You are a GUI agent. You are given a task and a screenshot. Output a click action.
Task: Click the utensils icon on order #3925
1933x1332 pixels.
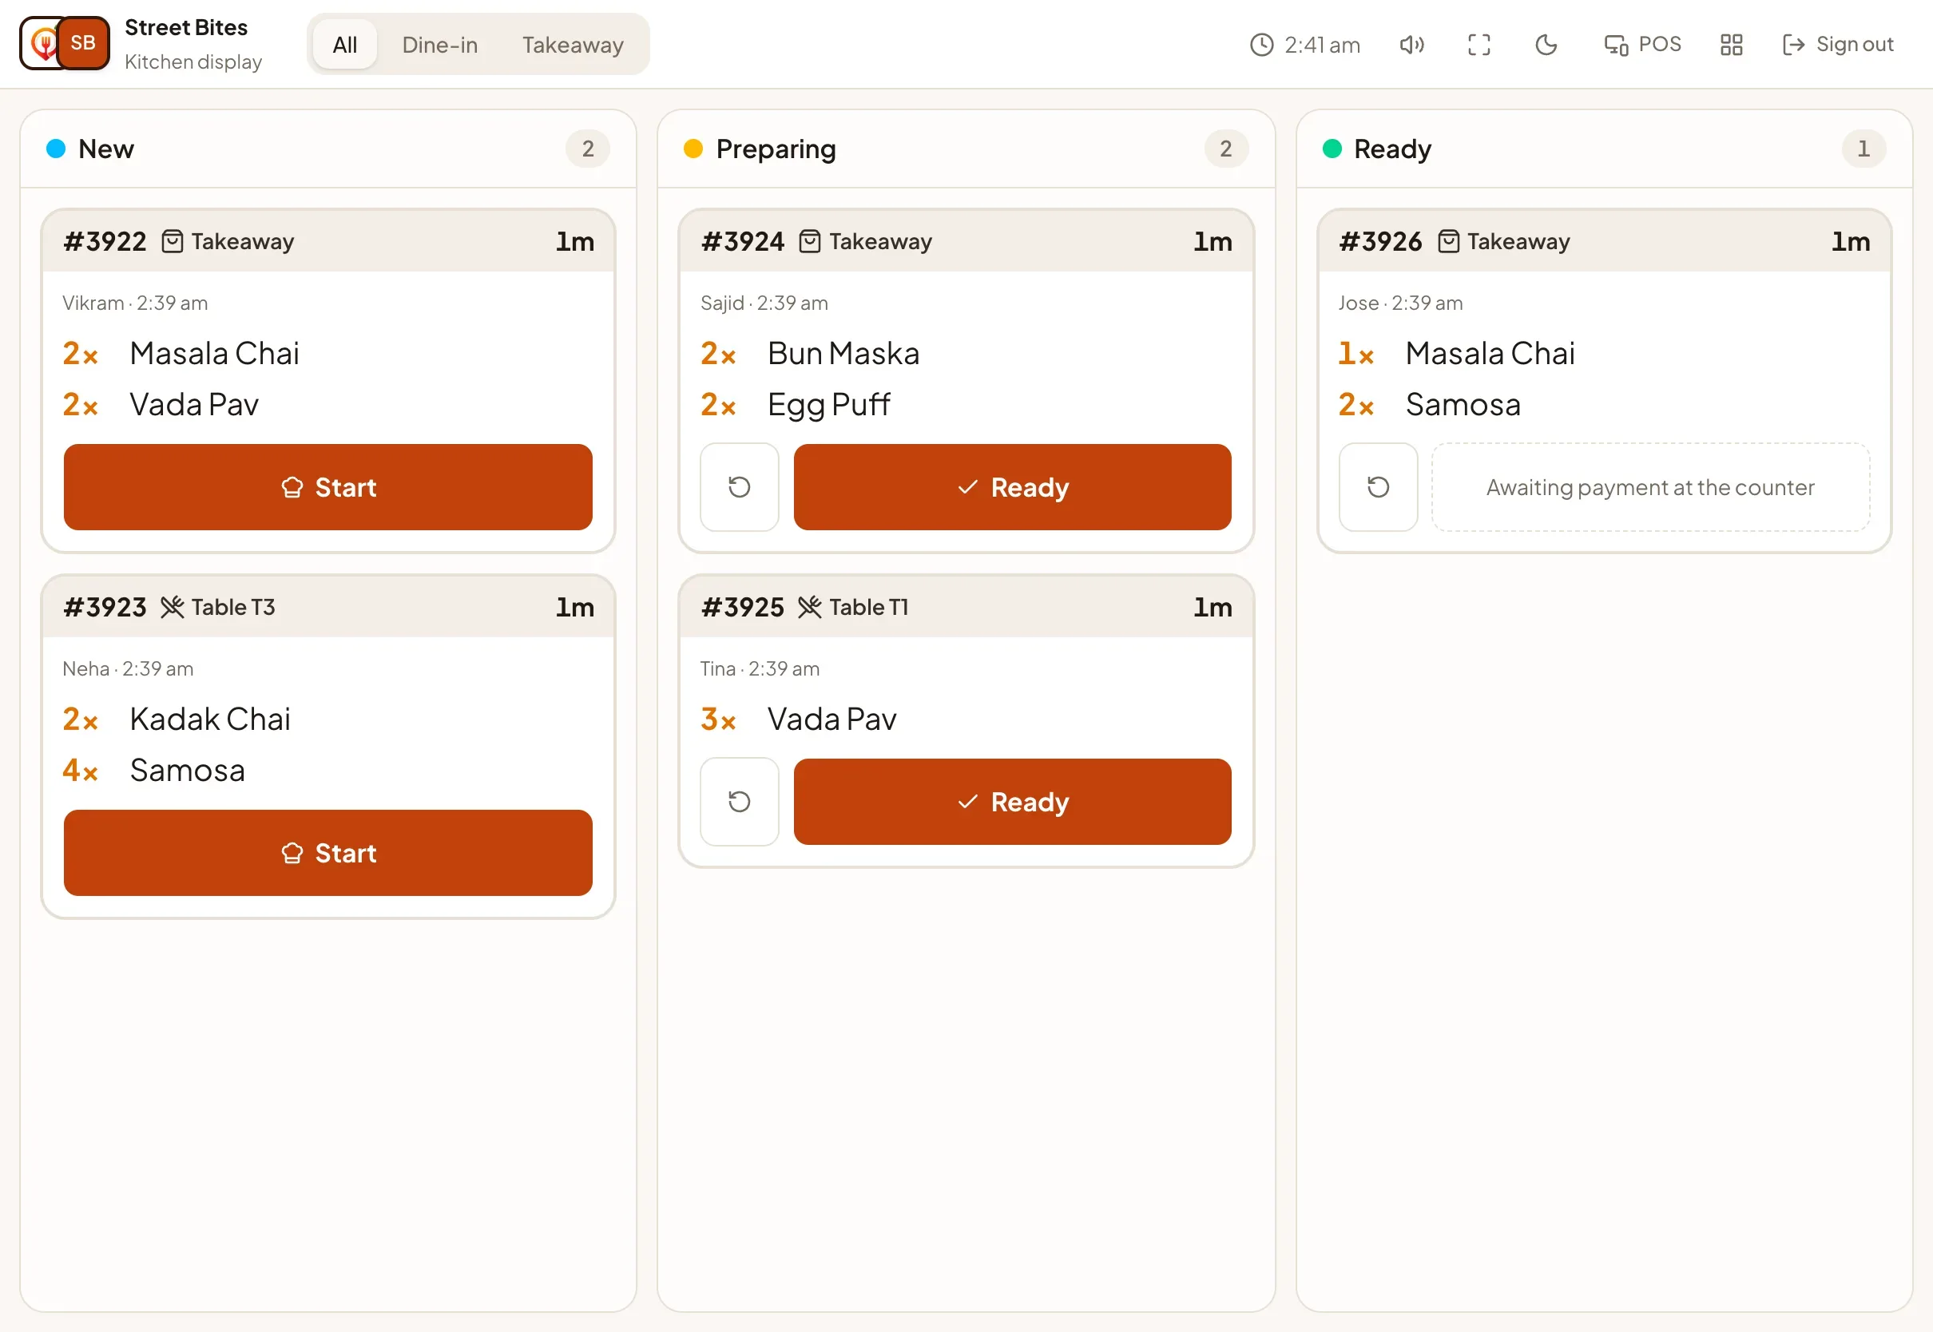810,607
